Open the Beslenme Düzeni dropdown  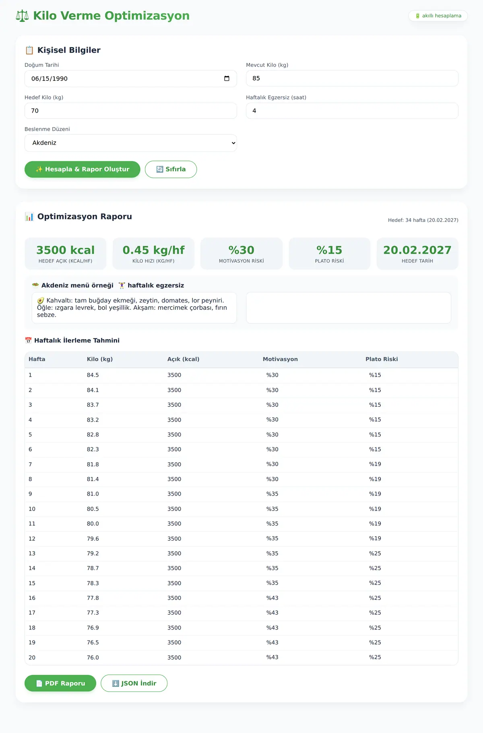(131, 143)
